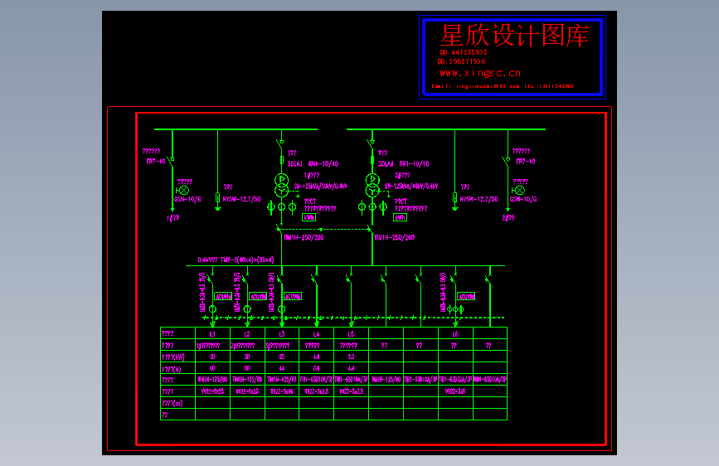The height and width of the screenshot is (466, 719).
Task: Click the 44 current value under L3
Action: point(282,368)
